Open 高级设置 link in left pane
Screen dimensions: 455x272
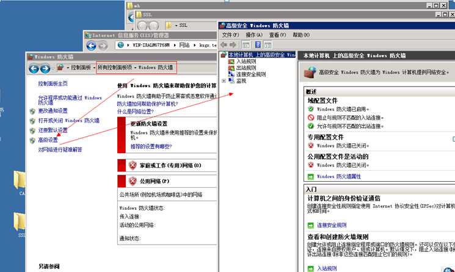(x=48, y=140)
